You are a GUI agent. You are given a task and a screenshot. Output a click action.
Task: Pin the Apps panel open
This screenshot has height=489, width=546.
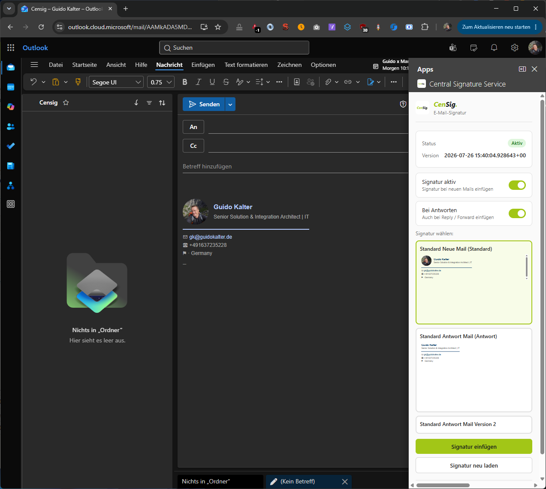tap(522, 69)
